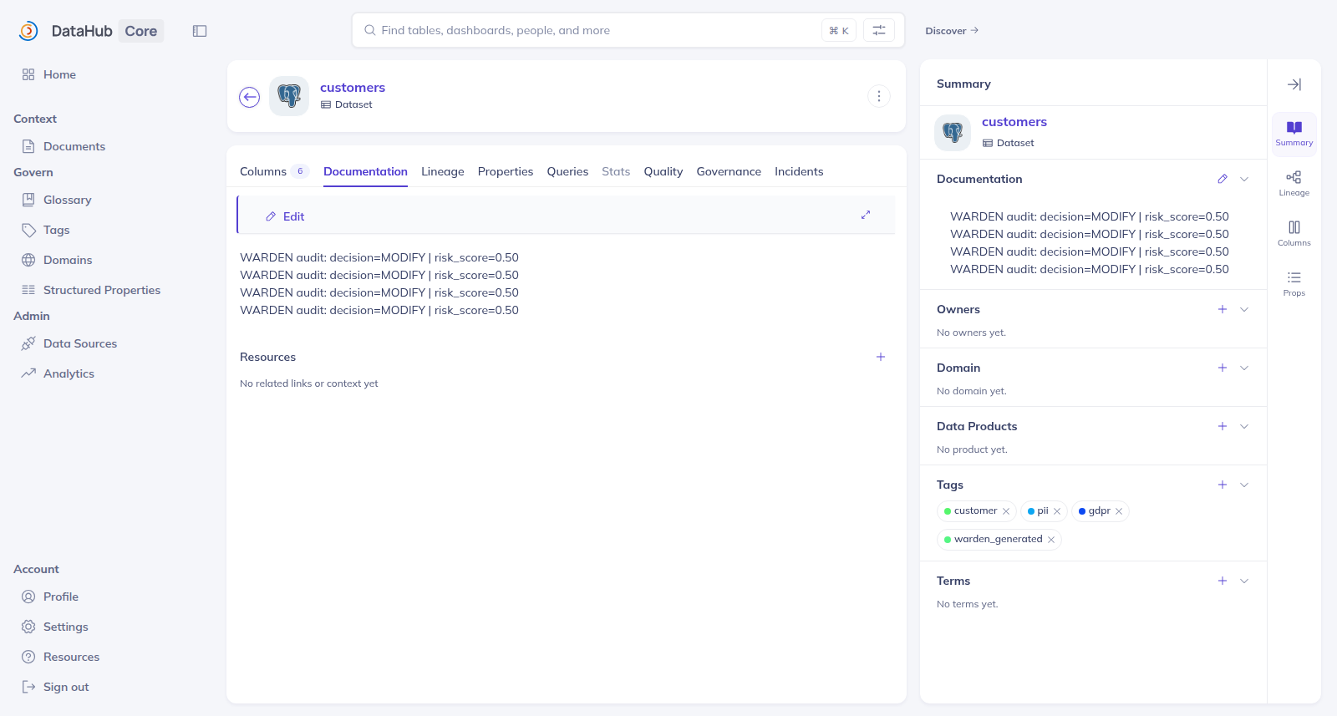Sign out of DataHub

[66, 687]
